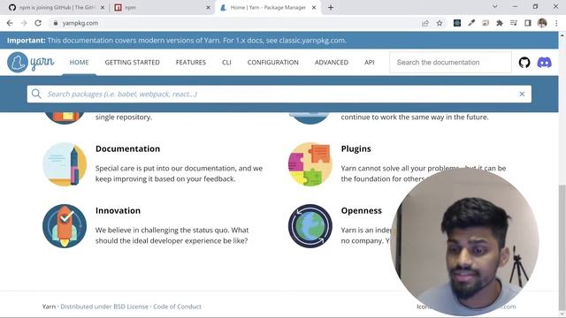Image resolution: width=566 pixels, height=318 pixels.
Task: Reload the yarnpkg.com page
Action: pos(38,23)
